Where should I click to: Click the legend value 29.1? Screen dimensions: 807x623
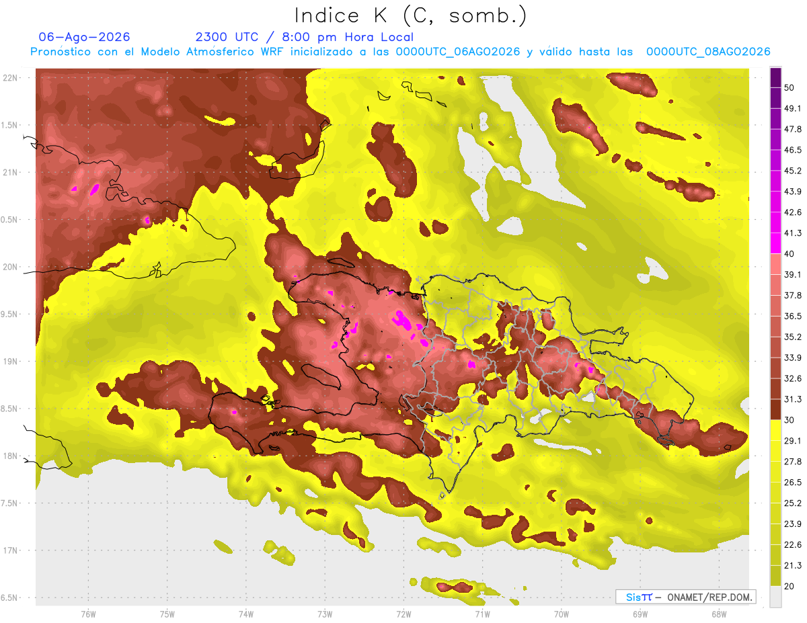coord(793,440)
